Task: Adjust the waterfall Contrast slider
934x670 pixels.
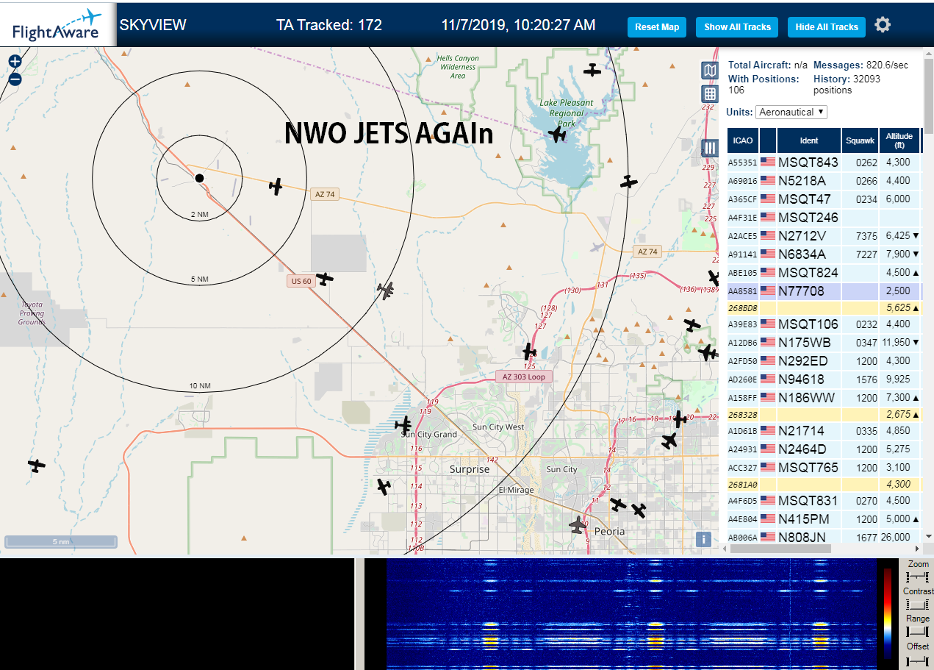Action: [x=918, y=605]
